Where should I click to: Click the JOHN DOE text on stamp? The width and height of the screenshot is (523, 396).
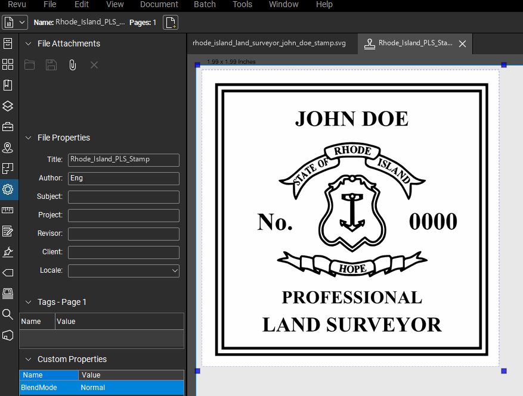tap(352, 119)
